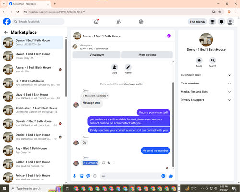The width and height of the screenshot is (240, 192).
Task: Expand Customize chat section
Action: (x=206, y=75)
